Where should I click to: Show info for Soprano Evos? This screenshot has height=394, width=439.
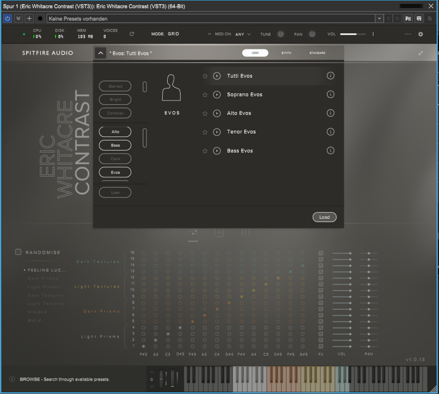pyautogui.click(x=330, y=94)
